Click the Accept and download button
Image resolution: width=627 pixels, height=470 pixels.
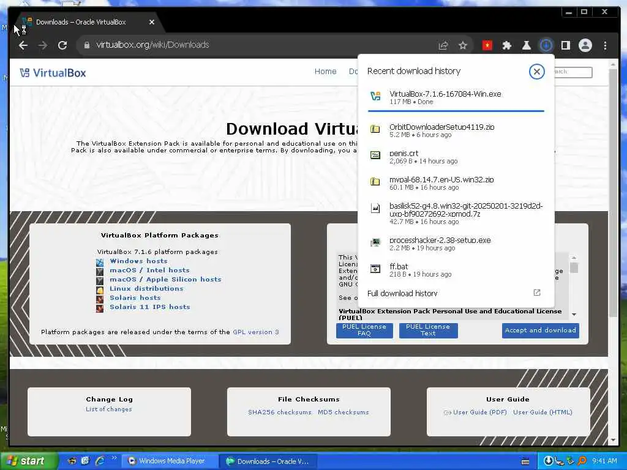(540, 330)
